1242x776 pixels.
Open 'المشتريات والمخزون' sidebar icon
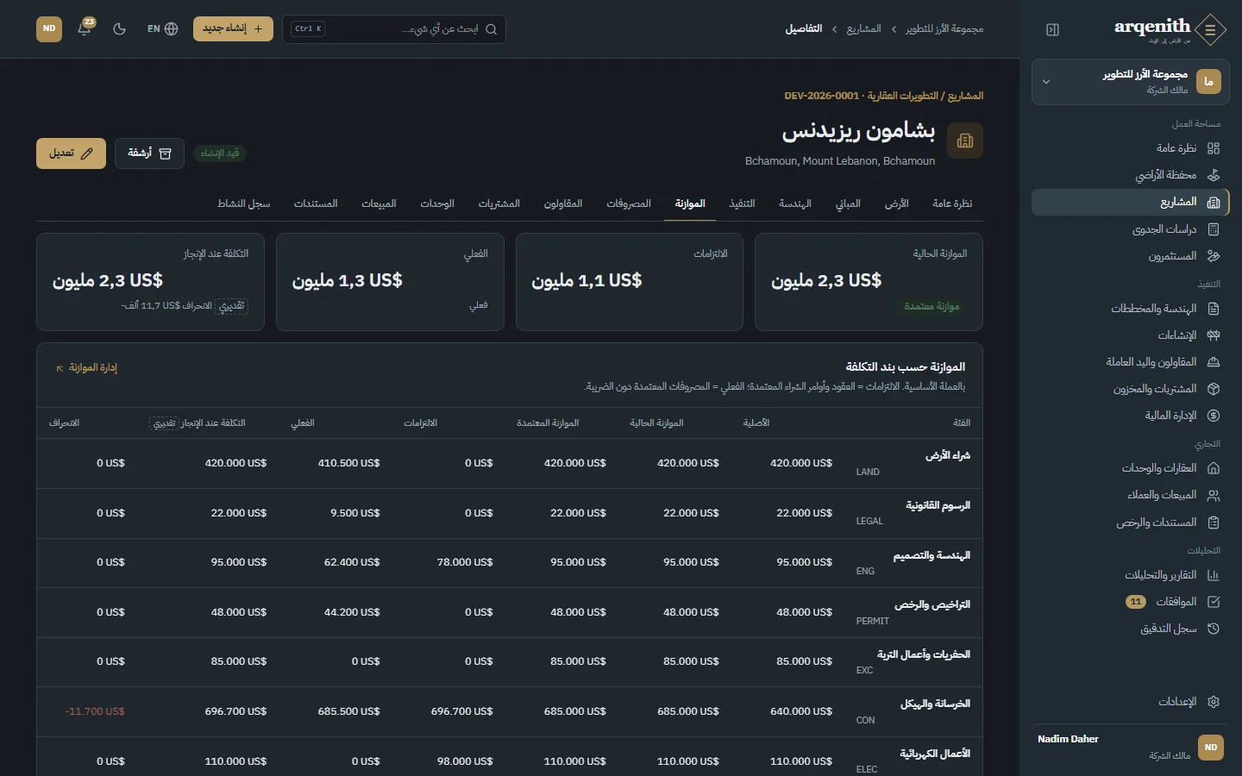[1214, 389]
